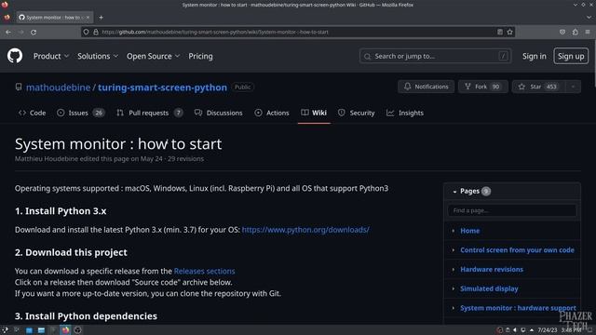Go back with the browser back arrow
The image size is (596, 335).
(x=8, y=33)
